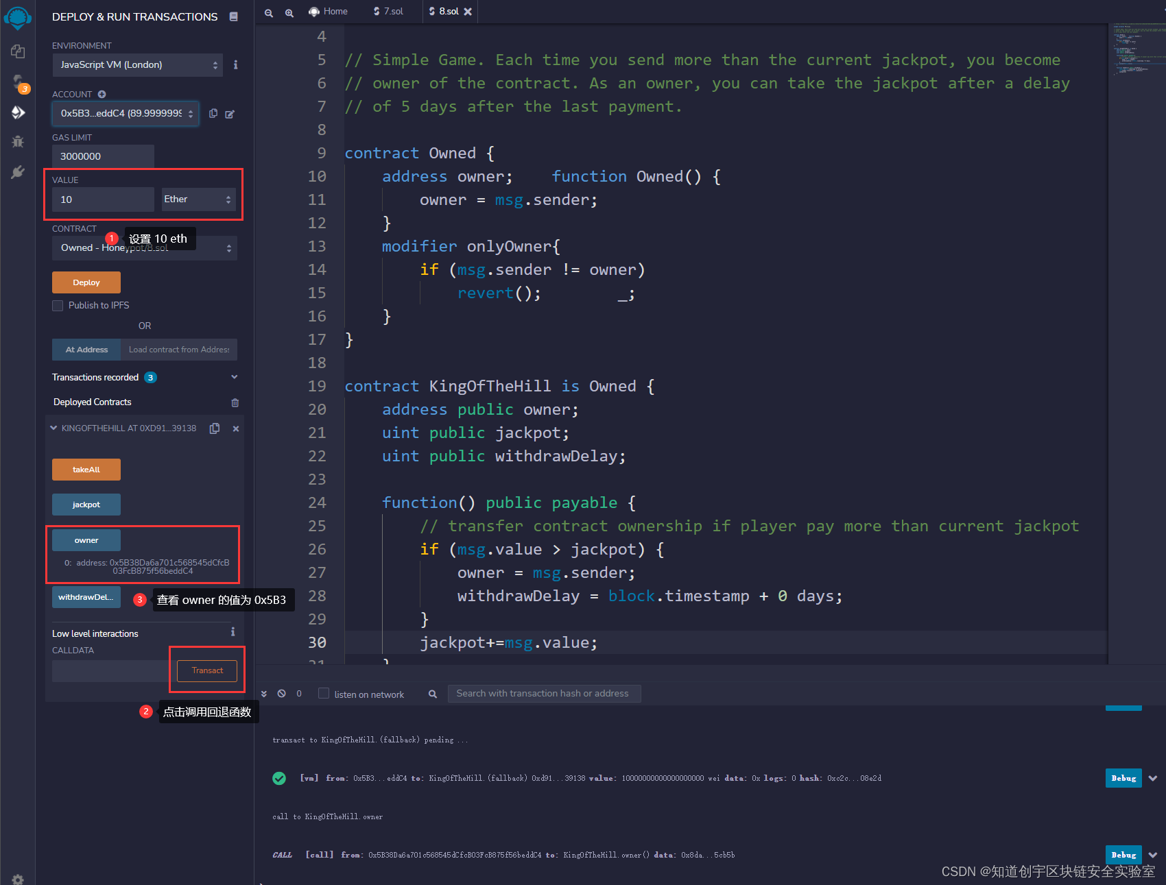Change the Ether value unit dropdown
1166x885 pixels.
pyautogui.click(x=199, y=199)
